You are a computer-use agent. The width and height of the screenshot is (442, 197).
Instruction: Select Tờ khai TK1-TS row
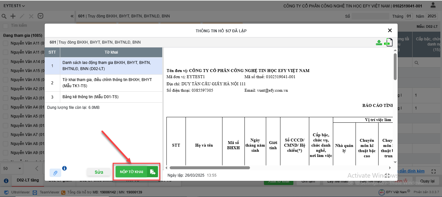coord(103,83)
